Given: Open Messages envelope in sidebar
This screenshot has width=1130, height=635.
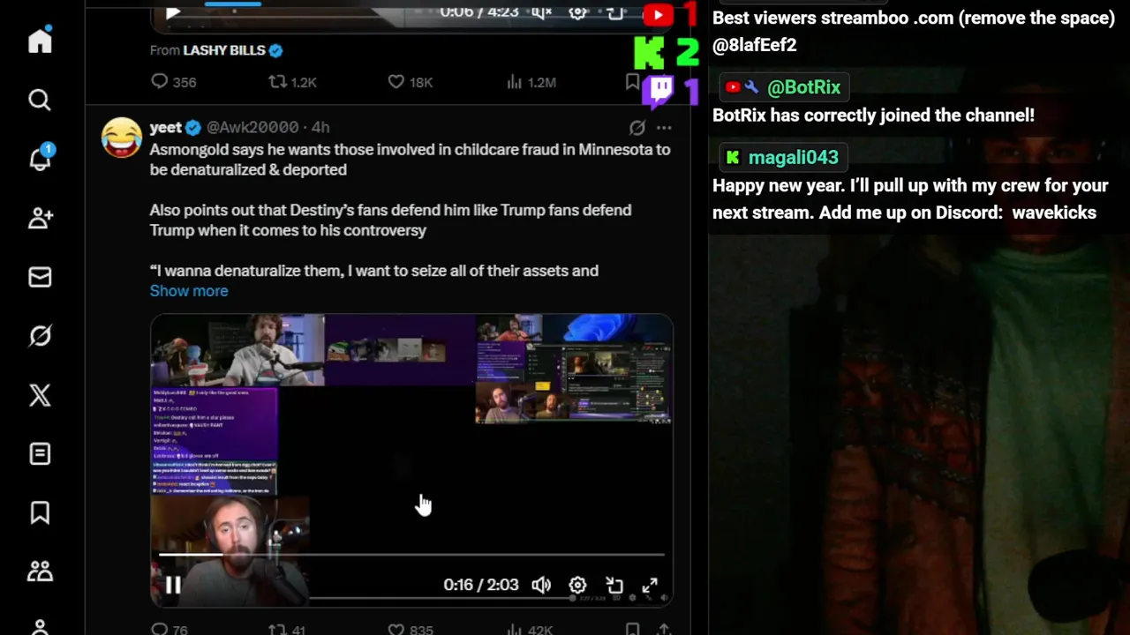Looking at the screenshot, I should 40,277.
